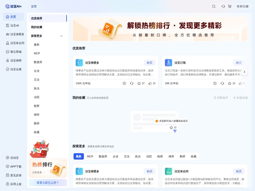Image resolution: width=255 pixels, height=191 pixels.
Task: Select 优质推荐 in the category menu
Action: [x=48, y=18]
